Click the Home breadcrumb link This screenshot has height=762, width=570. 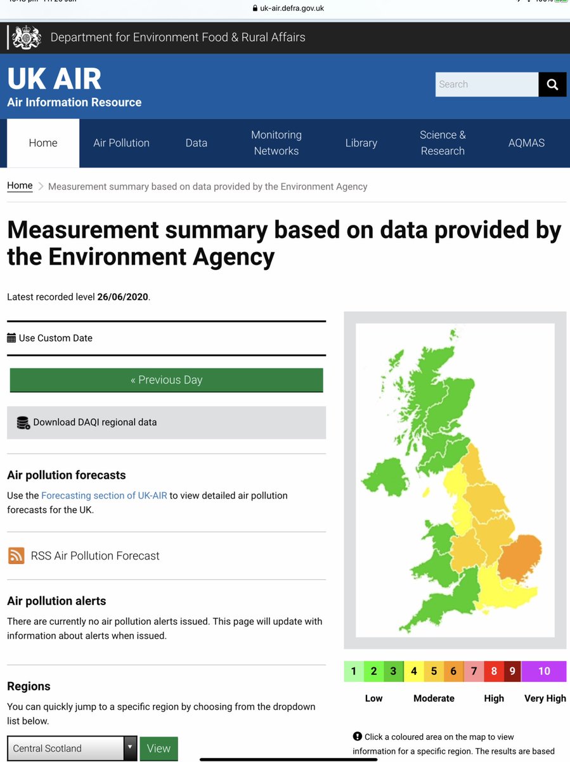click(x=20, y=185)
